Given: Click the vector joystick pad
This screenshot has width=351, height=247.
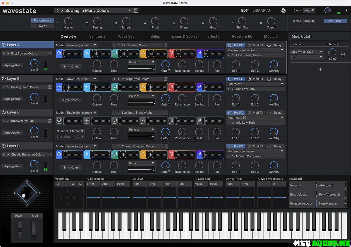Looking at the screenshot, I should pyautogui.click(x=27, y=193).
